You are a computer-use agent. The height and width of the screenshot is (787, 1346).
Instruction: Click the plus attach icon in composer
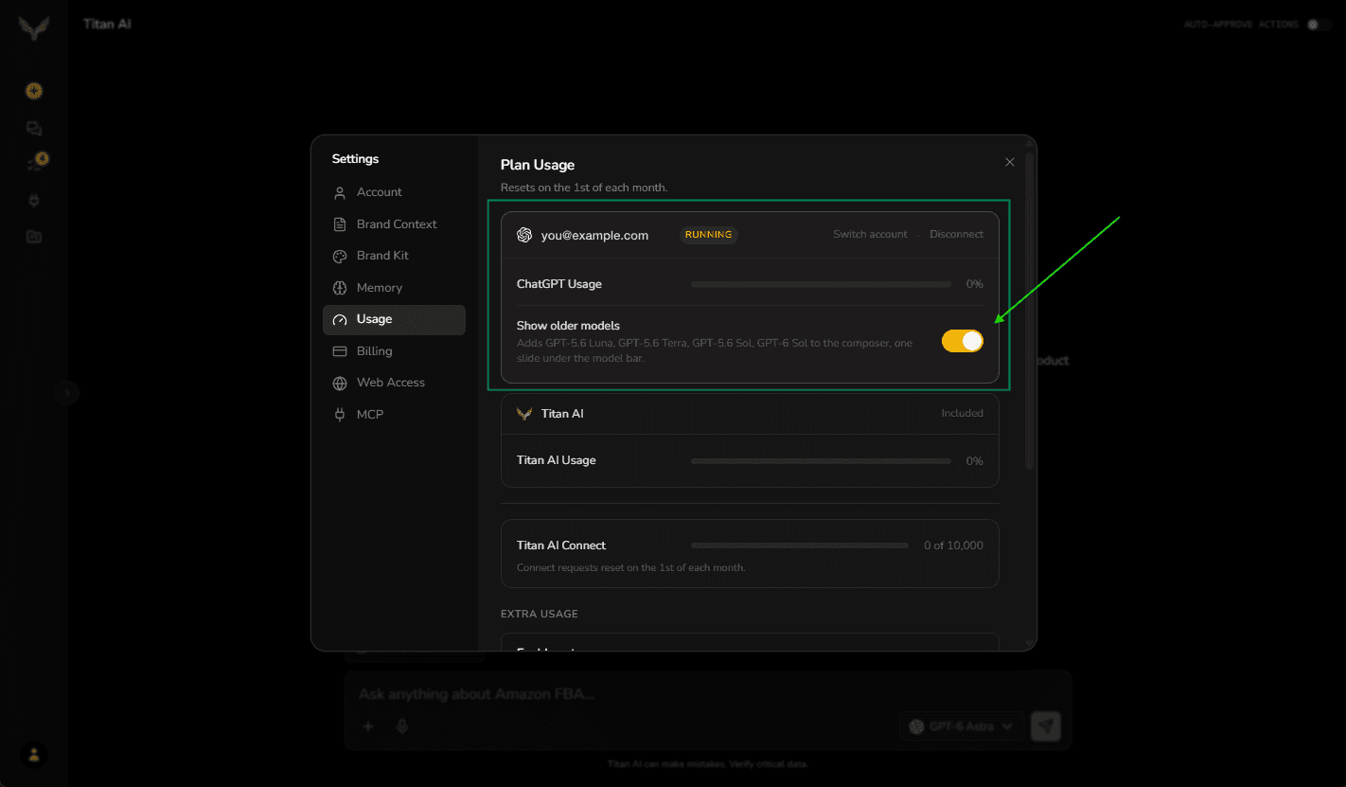tap(368, 726)
